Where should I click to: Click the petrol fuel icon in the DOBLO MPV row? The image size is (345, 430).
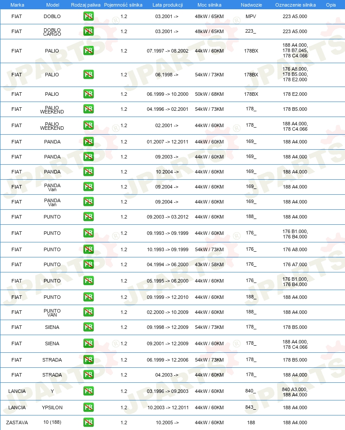point(89,16)
